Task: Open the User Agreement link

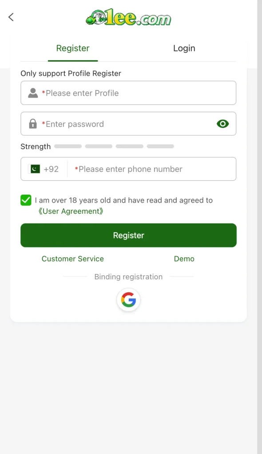Action: click(71, 211)
